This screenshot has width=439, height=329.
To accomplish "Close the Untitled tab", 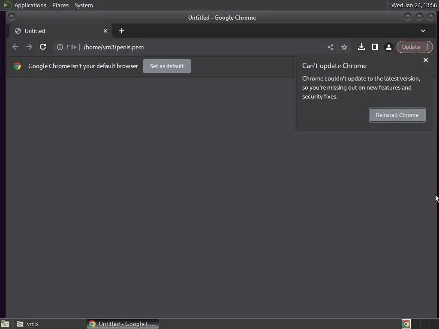I will click(x=105, y=31).
